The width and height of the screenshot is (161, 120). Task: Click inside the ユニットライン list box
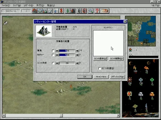(108, 43)
